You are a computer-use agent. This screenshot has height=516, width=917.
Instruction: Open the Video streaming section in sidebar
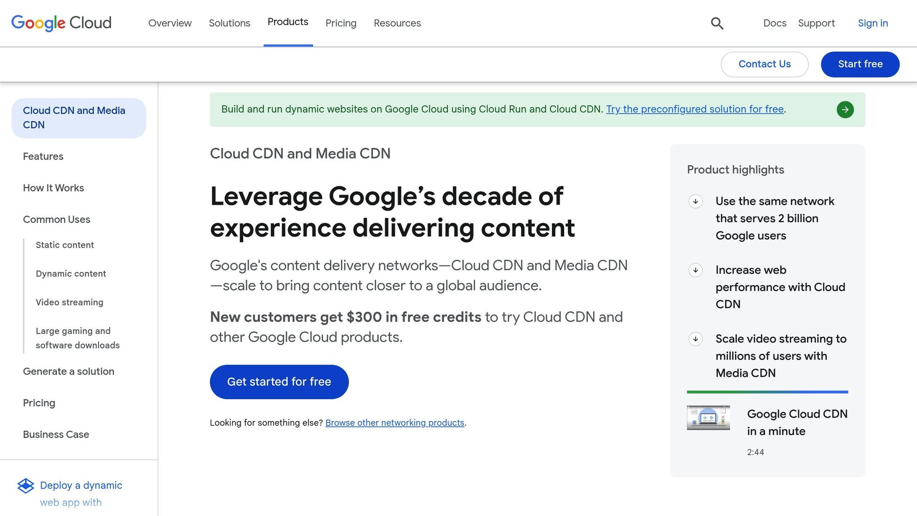coord(69,302)
